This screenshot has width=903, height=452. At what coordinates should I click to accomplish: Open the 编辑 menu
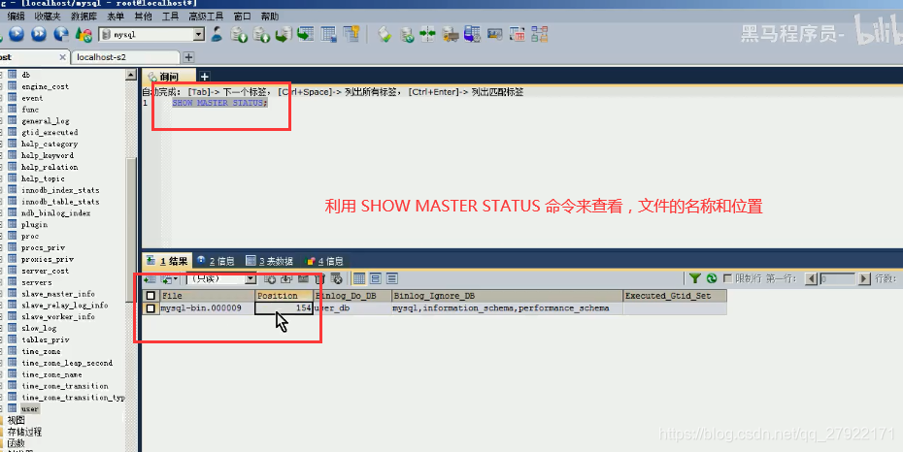(17, 16)
